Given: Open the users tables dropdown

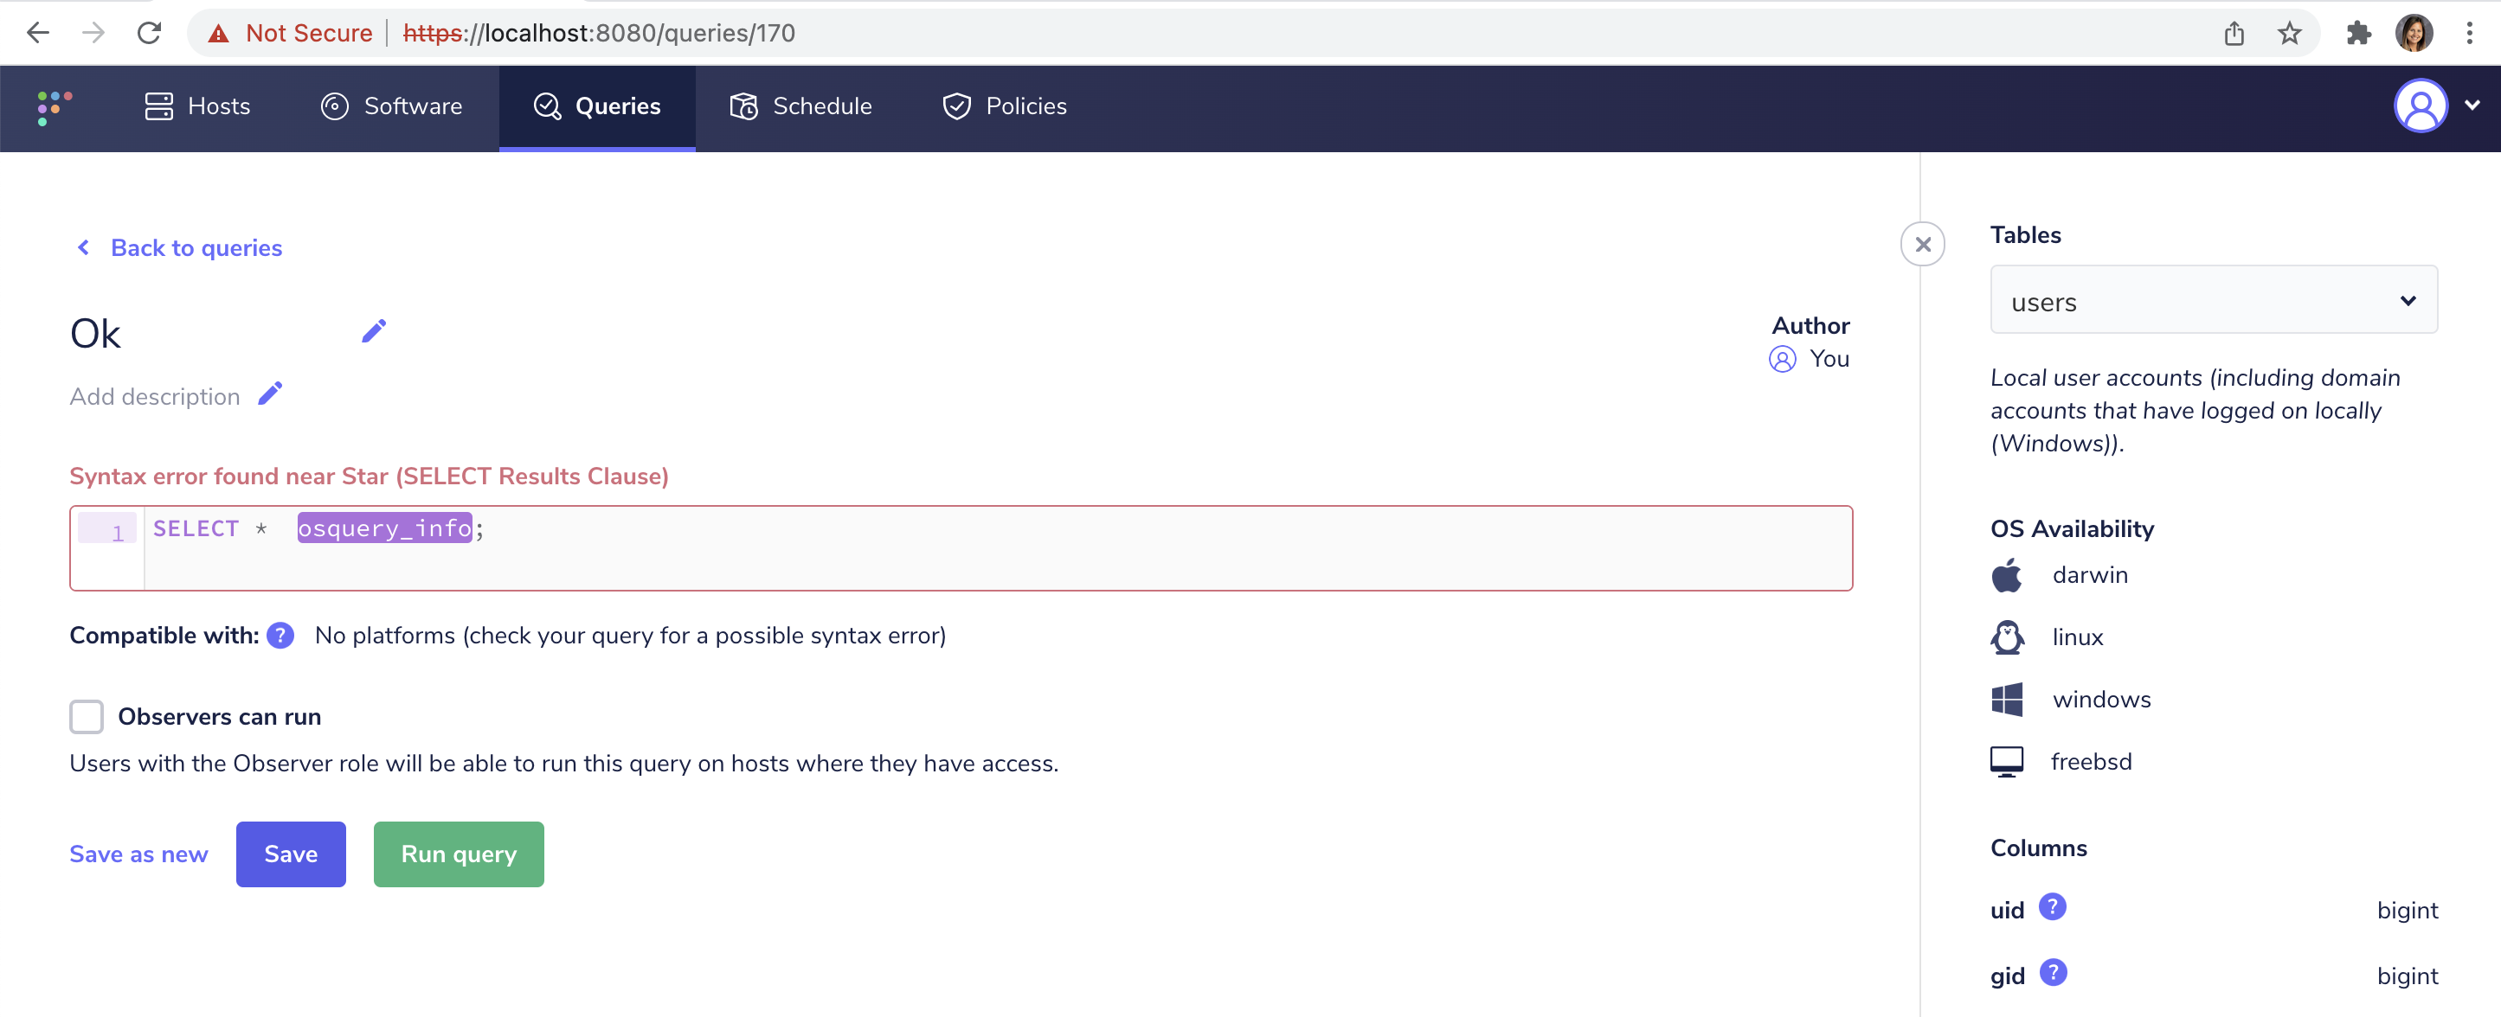Looking at the screenshot, I should (2213, 300).
